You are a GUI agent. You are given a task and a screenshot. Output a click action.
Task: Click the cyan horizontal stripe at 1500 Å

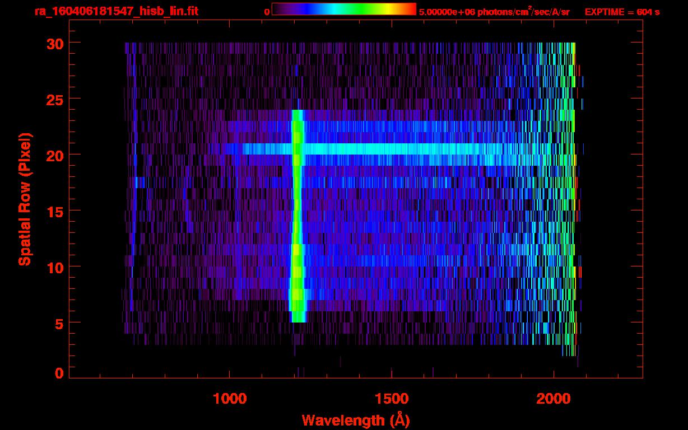tap(392, 149)
